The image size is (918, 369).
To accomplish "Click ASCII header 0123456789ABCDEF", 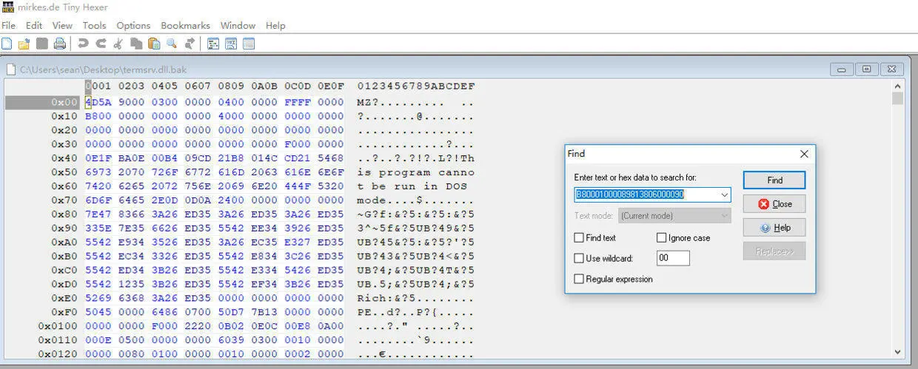I will [415, 87].
